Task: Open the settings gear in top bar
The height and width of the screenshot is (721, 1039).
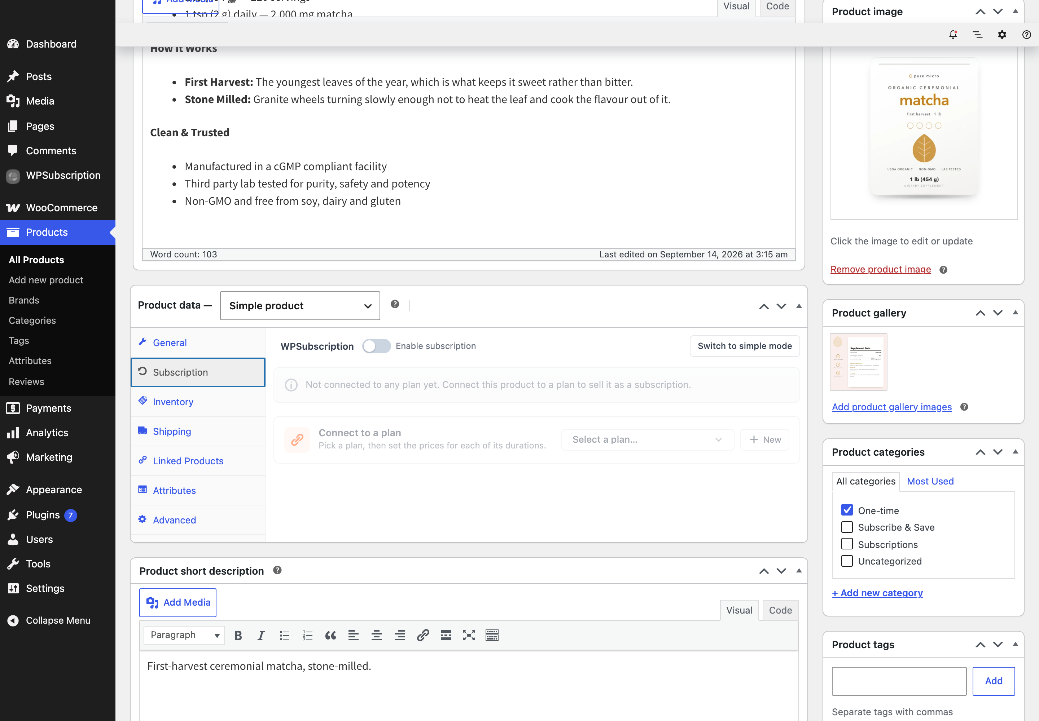Action: [x=1002, y=35]
